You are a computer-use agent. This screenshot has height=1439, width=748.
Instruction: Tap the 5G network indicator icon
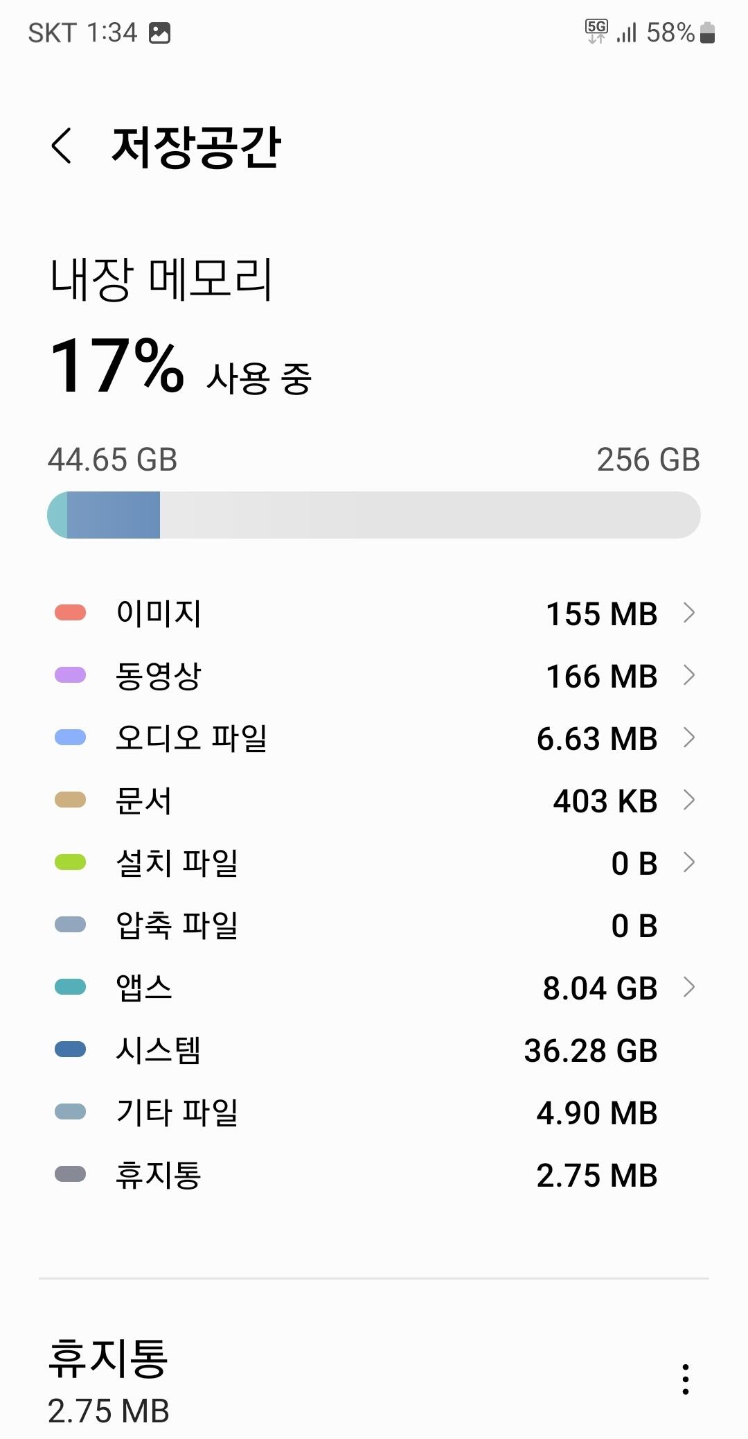point(596,31)
